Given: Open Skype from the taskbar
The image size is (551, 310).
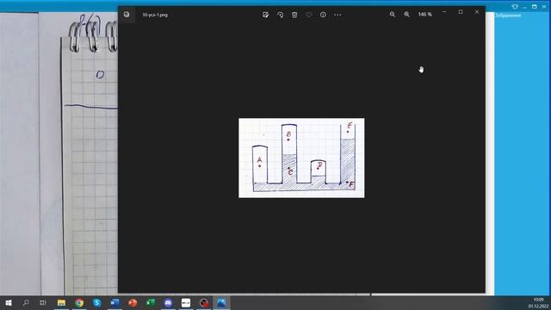Looking at the screenshot, I should [97, 302].
